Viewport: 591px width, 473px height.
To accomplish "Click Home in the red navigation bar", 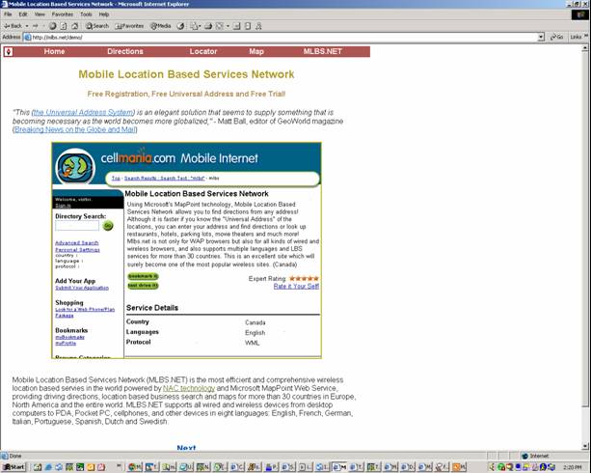I will pos(54,51).
